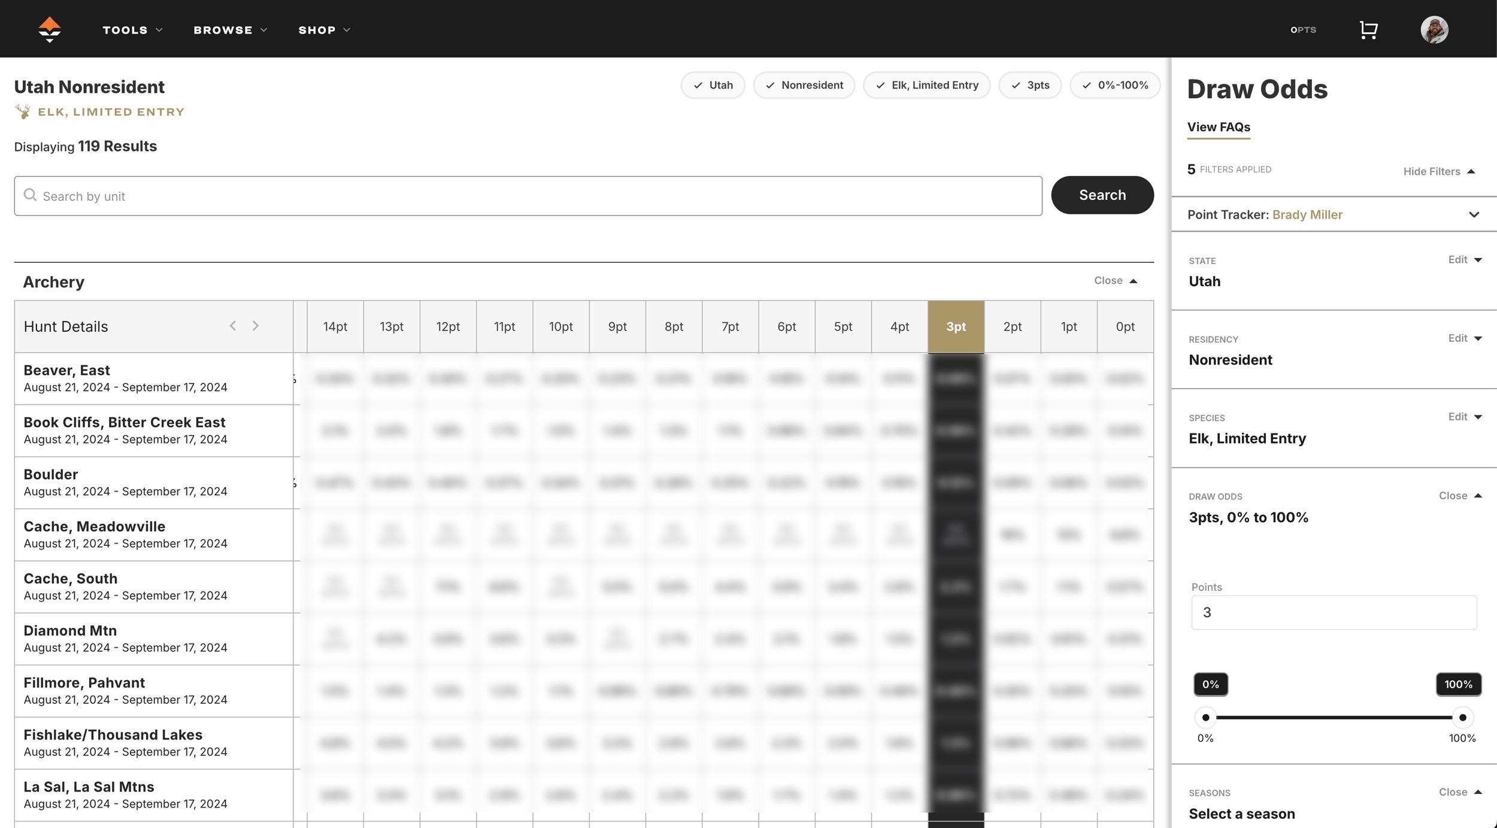
Task: Click the magnifier icon in unit search
Action: coord(30,195)
